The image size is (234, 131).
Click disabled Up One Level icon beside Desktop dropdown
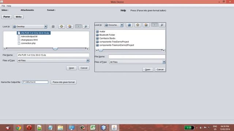pyautogui.click(x=53, y=27)
